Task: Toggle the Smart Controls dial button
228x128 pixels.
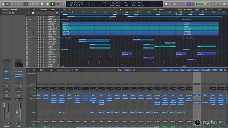Action: point(21,4)
